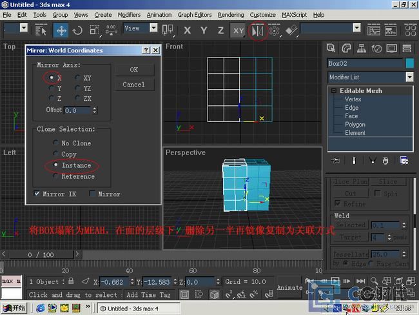The width and height of the screenshot is (419, 315).
Task: Switch to the Utilities panel tab
Action: [407, 48]
